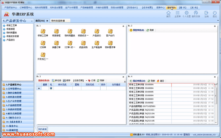Click 我的任务(0) label button
The width and height of the screenshot is (221, 138).
[x=44, y=81]
